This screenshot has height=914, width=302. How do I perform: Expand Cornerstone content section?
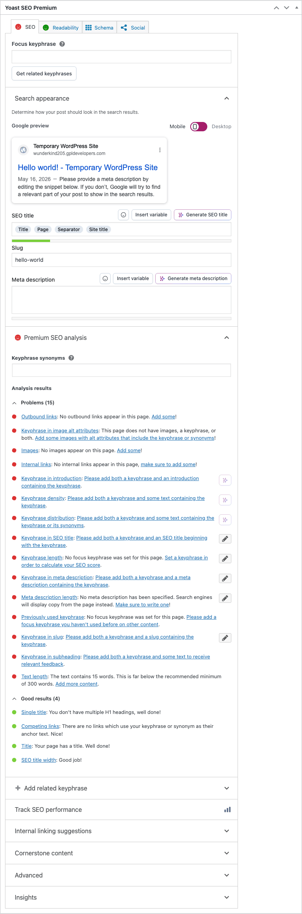tap(121, 853)
